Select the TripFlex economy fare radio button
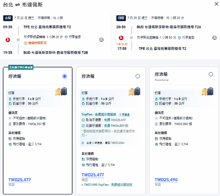This screenshot has height=196, width=220. pyautogui.click(x=138, y=76)
